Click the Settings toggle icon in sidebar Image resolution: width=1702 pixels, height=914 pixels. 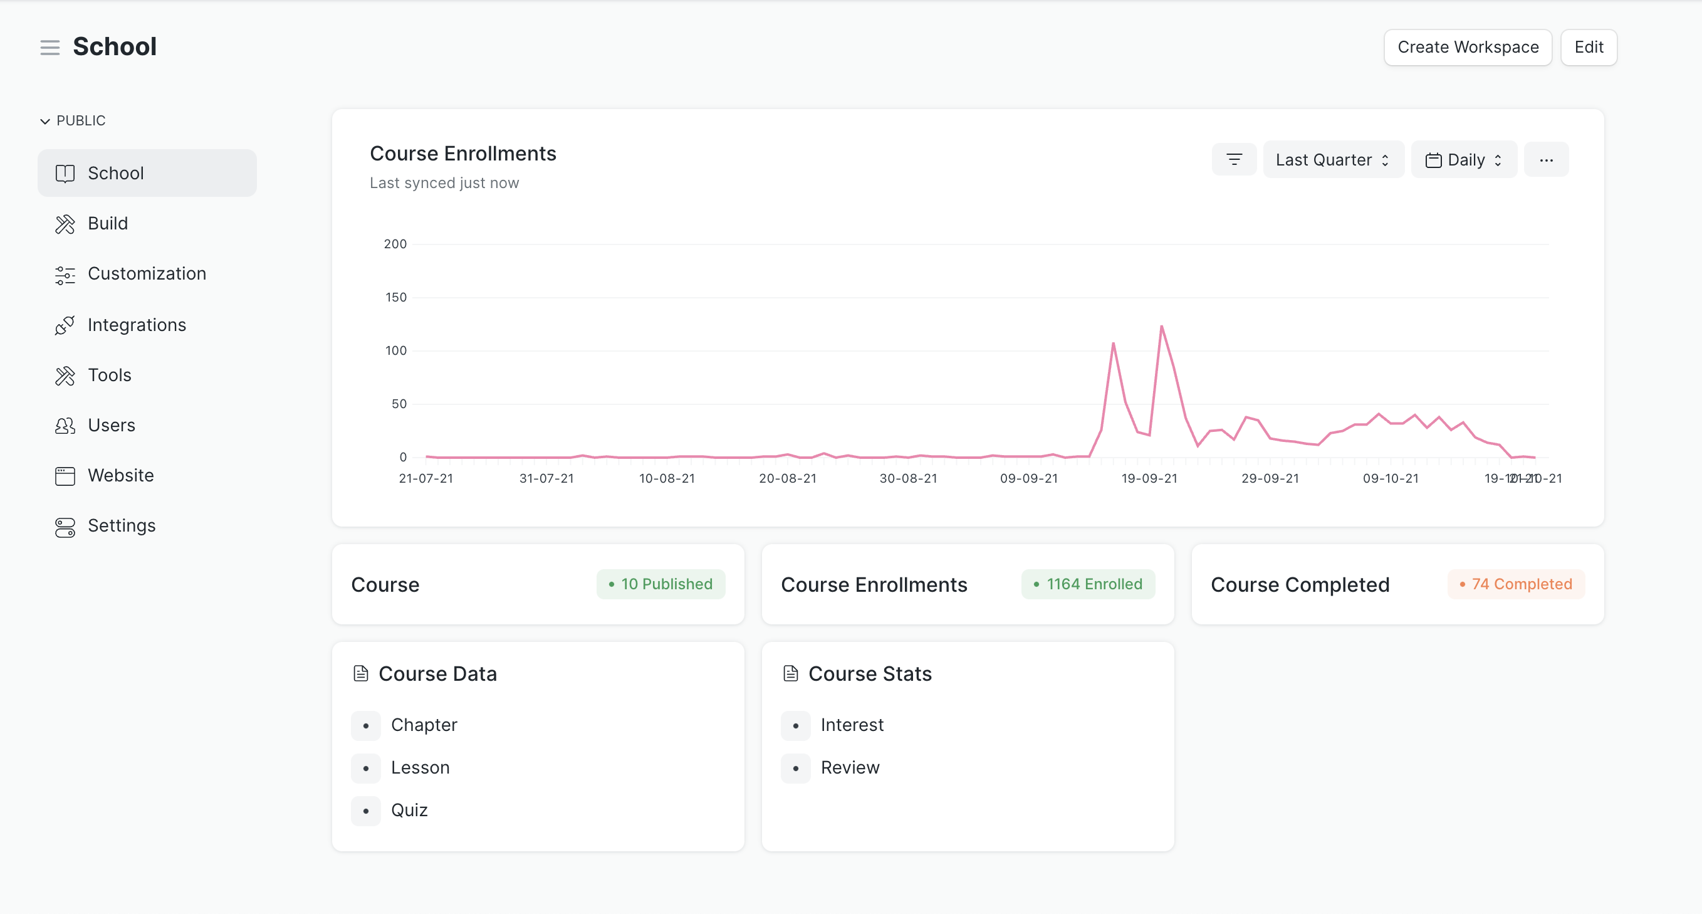(65, 527)
